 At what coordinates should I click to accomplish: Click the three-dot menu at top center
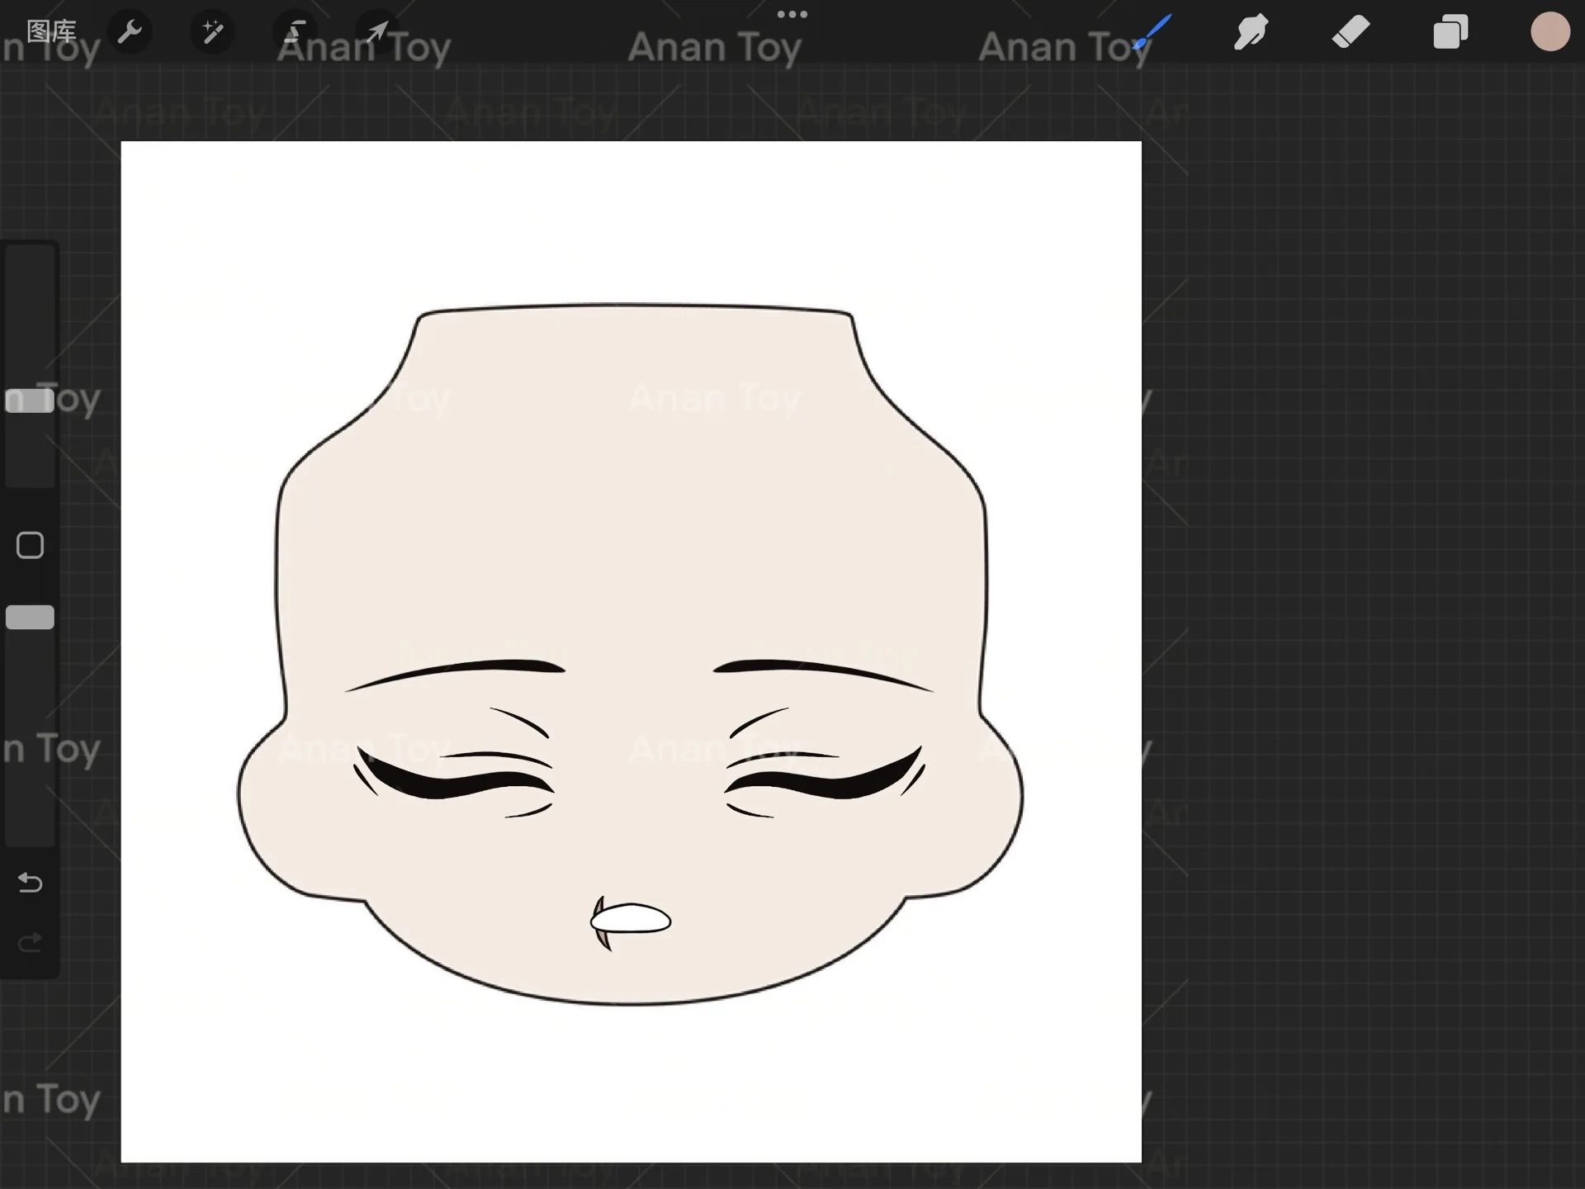pyautogui.click(x=792, y=14)
